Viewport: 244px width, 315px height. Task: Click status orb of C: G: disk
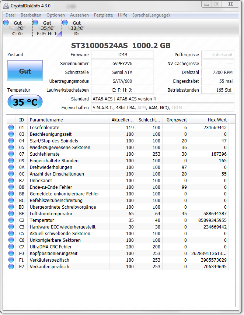[6, 22]
